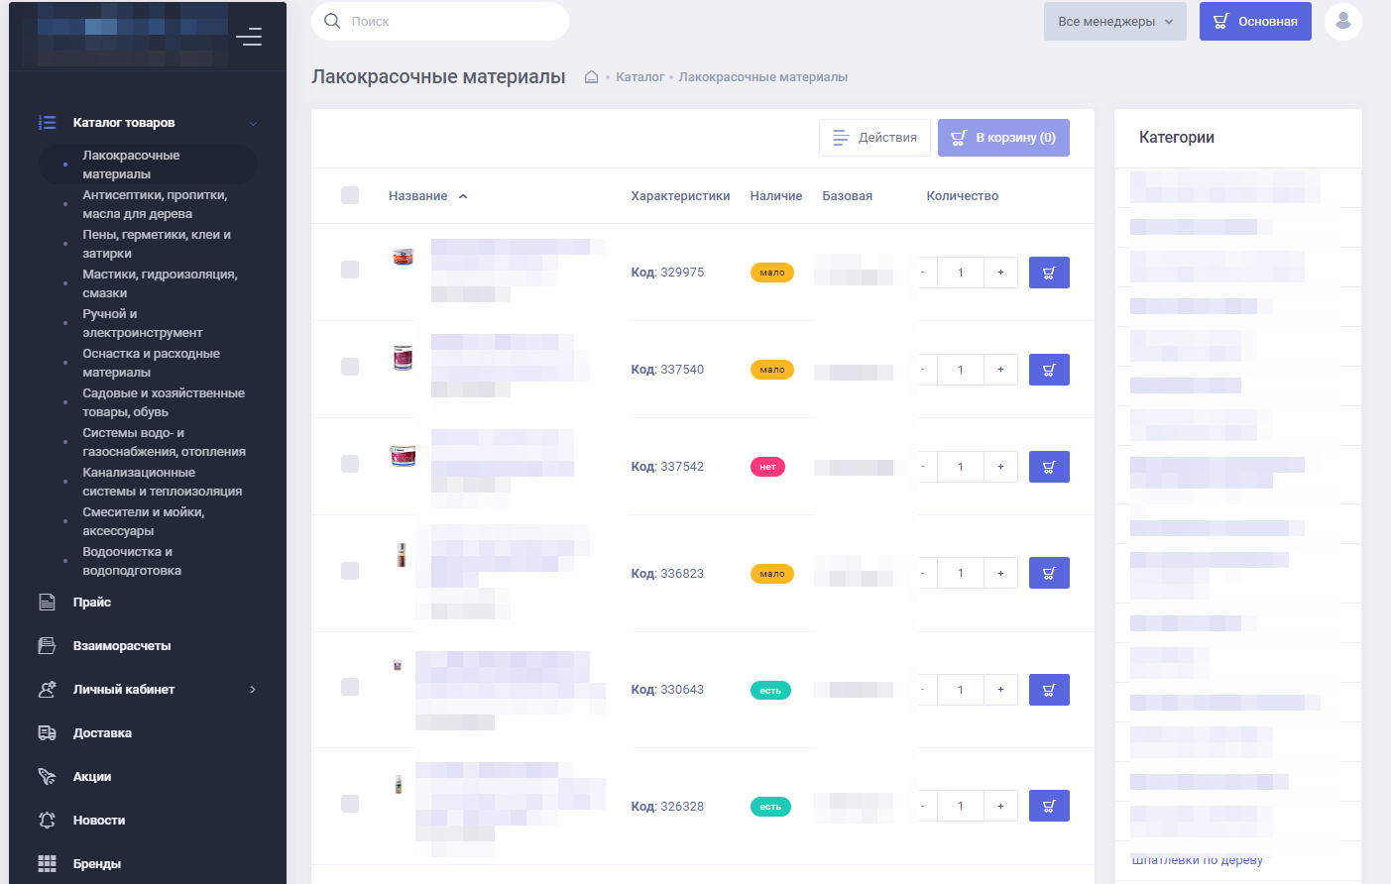Screen dimensions: 1391x884
Task: Add product with code 329975 to cart
Action: (x=1048, y=273)
